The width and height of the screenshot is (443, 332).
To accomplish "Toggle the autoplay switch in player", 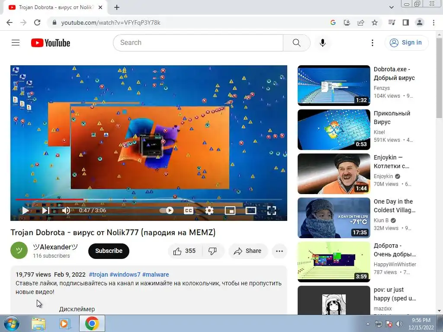I will [x=167, y=211].
